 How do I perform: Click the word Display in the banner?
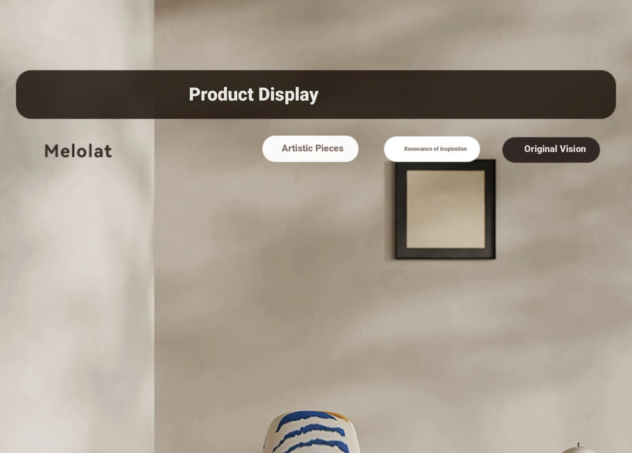[x=288, y=94]
